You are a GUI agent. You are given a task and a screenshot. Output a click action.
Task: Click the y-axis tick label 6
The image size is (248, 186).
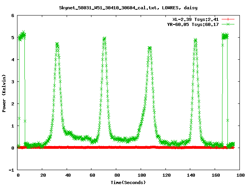[x=13, y=15]
